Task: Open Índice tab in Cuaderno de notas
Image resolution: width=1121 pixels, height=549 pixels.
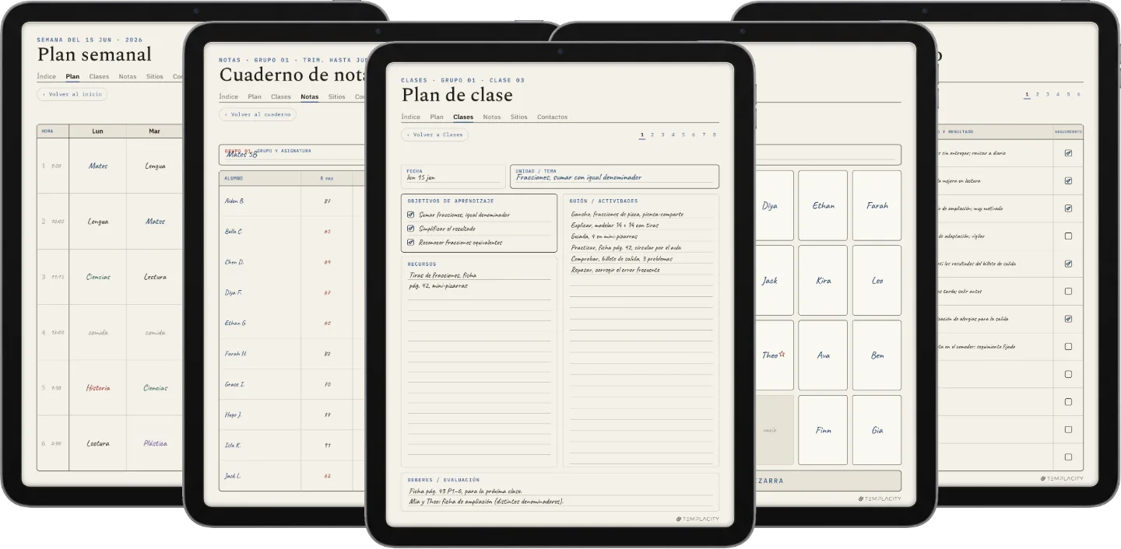Action: [x=229, y=96]
